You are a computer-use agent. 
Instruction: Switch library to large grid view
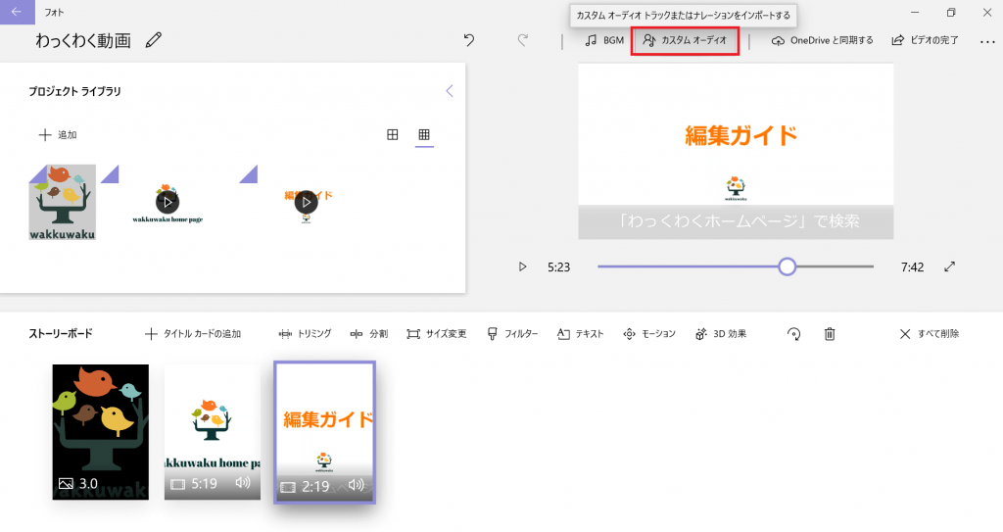point(393,135)
